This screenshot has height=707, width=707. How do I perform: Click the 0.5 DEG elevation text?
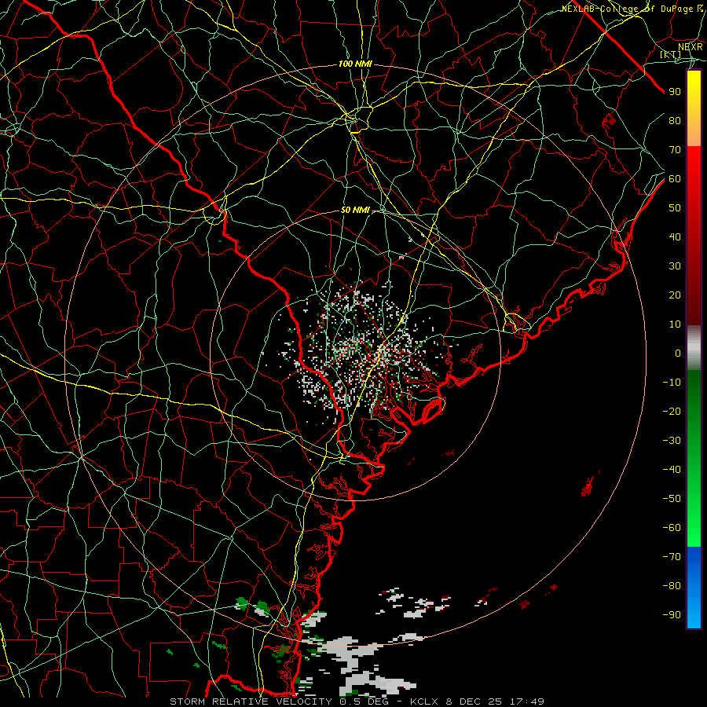pyautogui.click(x=364, y=702)
